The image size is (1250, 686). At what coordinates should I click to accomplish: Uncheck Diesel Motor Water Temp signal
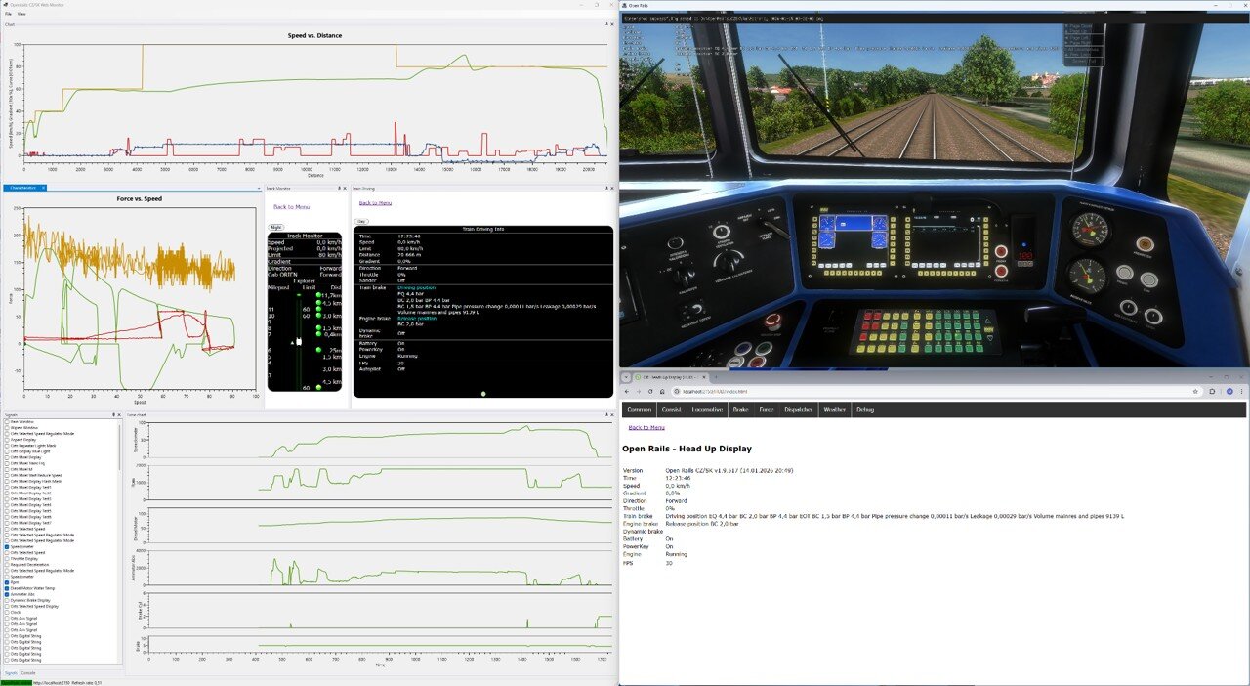click(x=7, y=588)
